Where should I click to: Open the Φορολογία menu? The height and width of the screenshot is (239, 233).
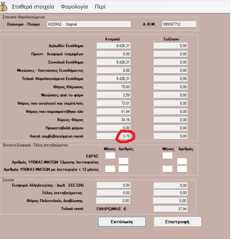[74, 7]
